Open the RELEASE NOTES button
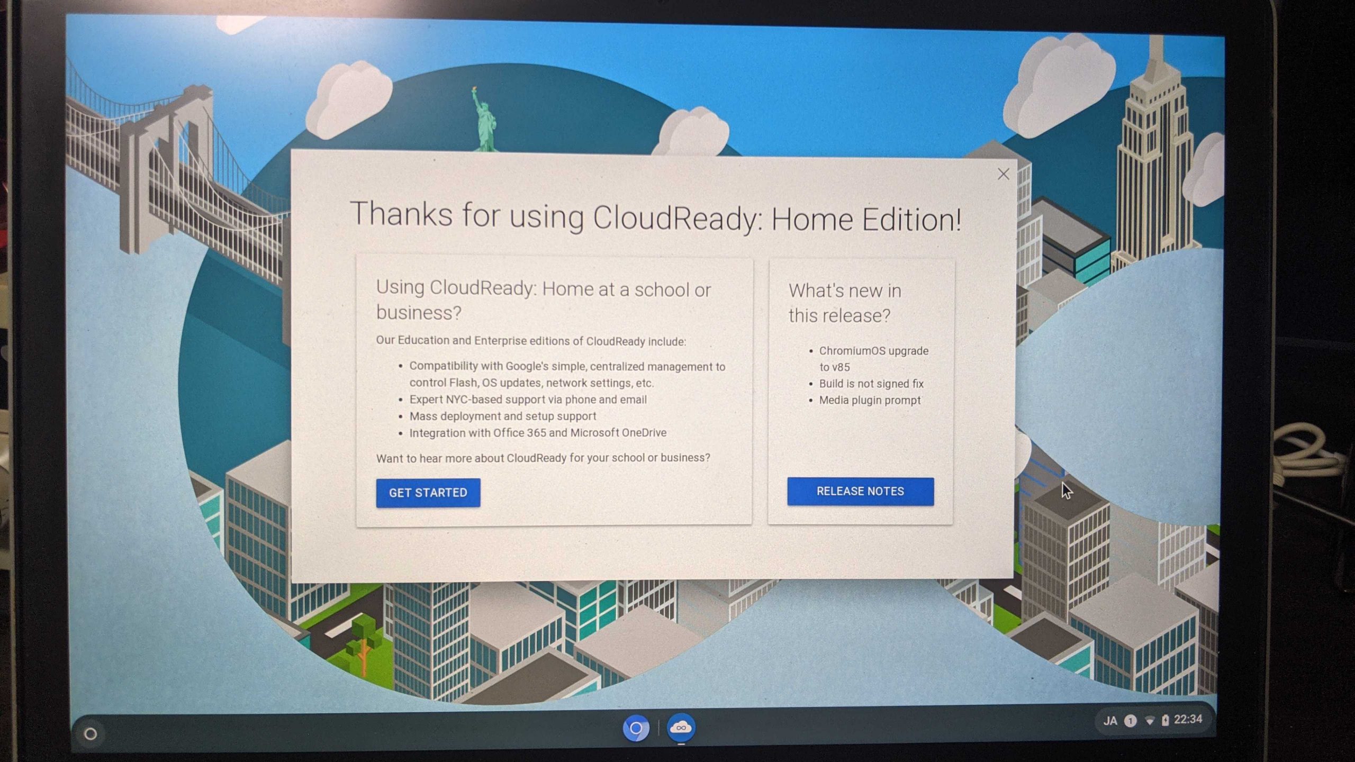This screenshot has height=762, width=1355. coord(861,491)
